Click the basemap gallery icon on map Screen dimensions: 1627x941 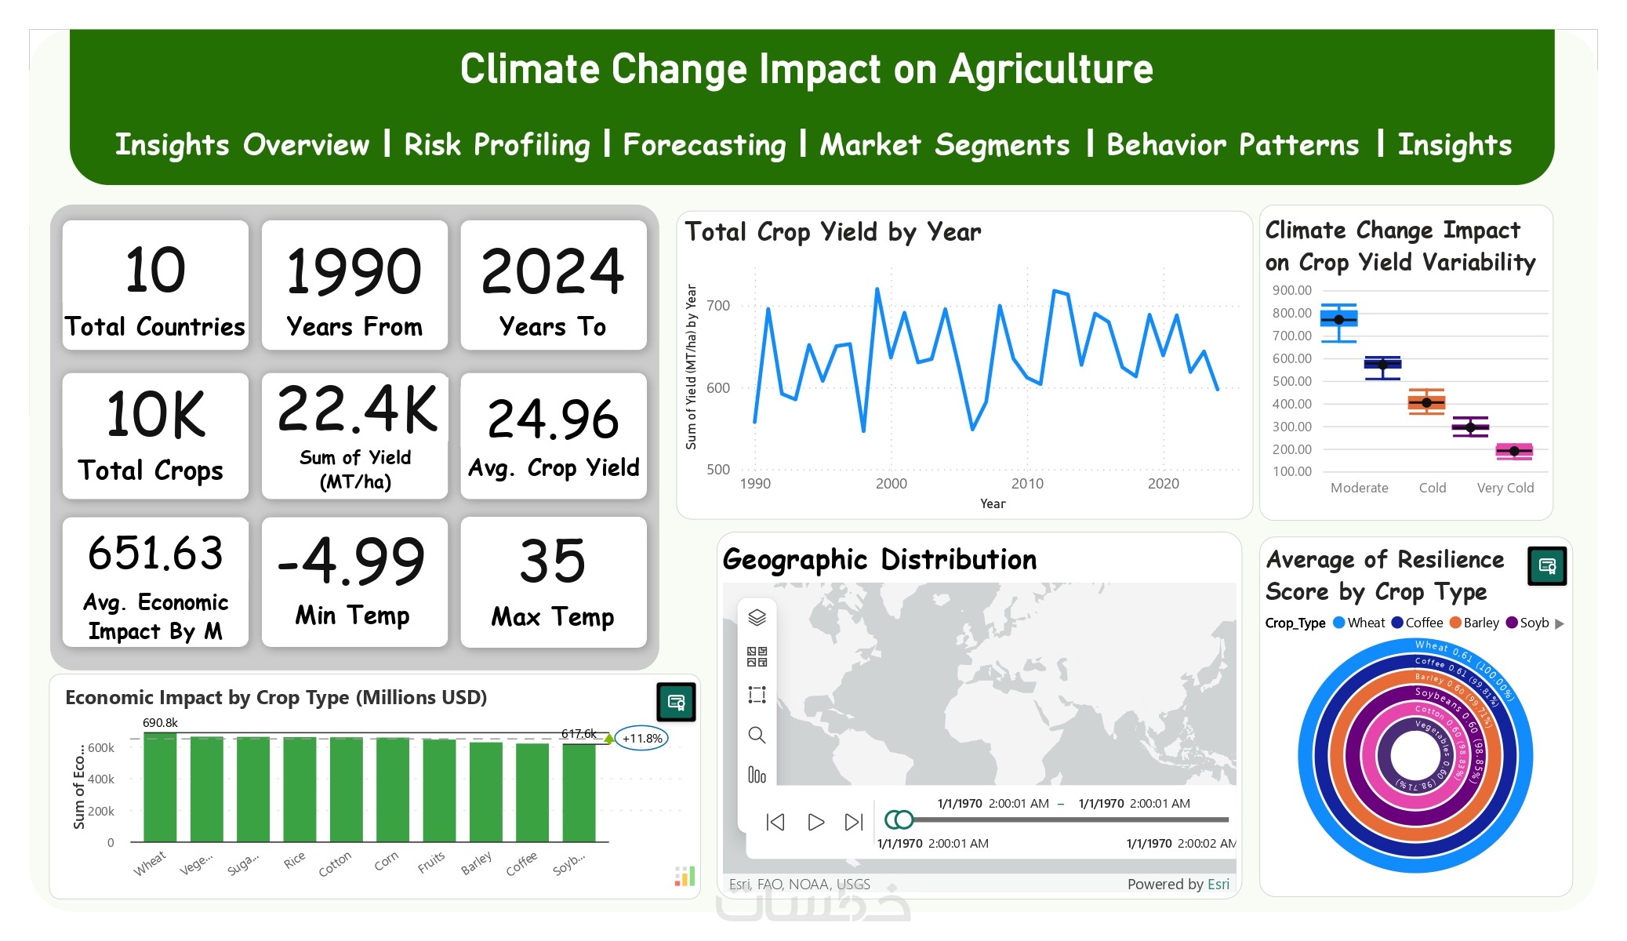pos(757,656)
